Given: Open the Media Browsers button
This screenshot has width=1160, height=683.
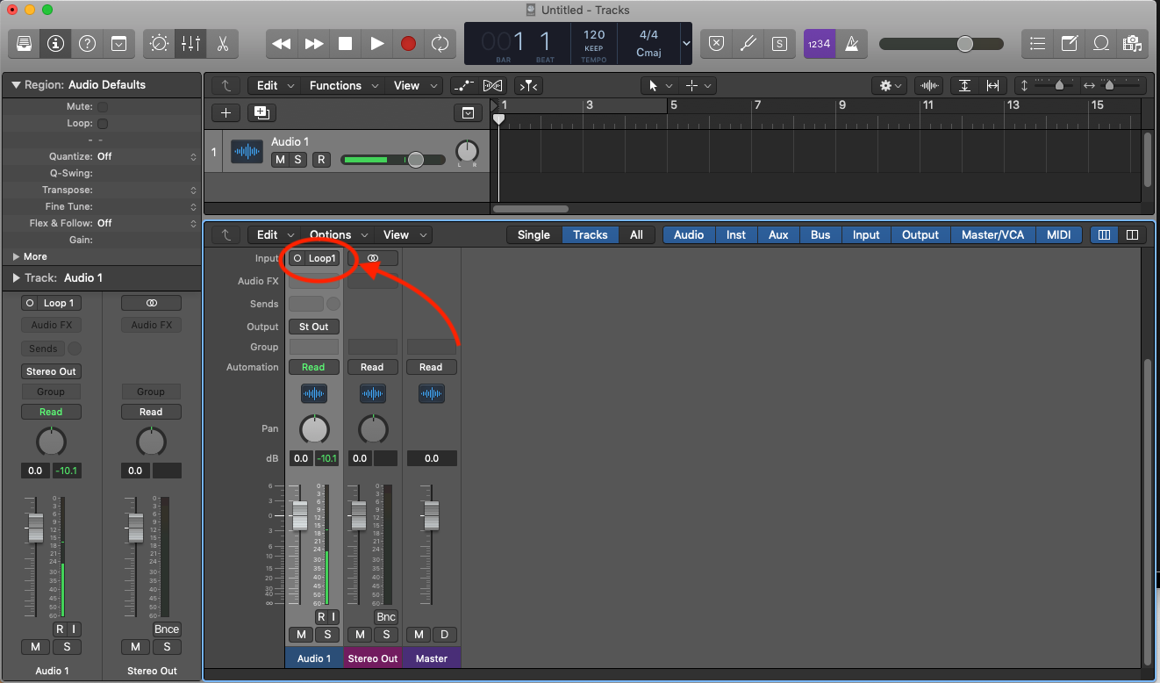Looking at the screenshot, I should point(1132,43).
